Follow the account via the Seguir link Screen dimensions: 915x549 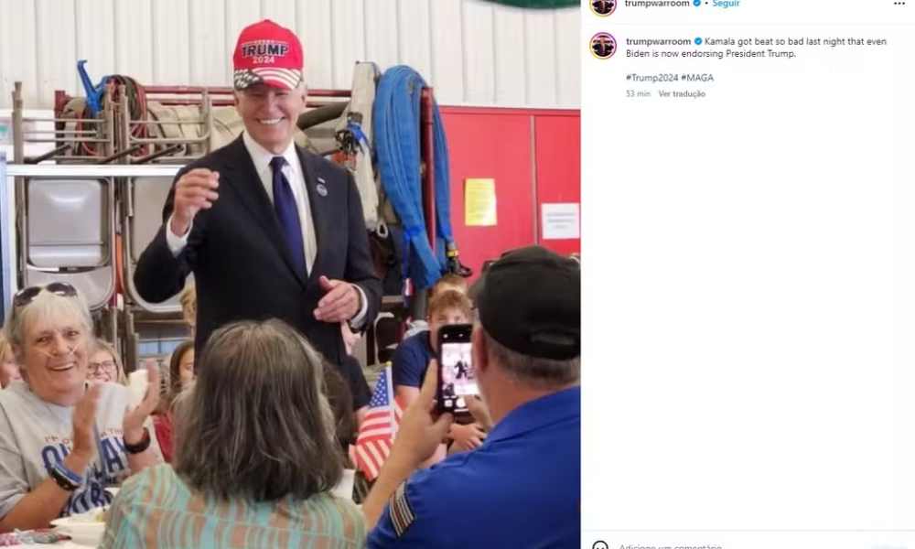(x=726, y=4)
